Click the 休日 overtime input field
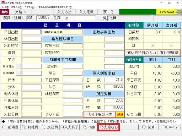Viewport: 182px width, 136px height. (73, 87)
